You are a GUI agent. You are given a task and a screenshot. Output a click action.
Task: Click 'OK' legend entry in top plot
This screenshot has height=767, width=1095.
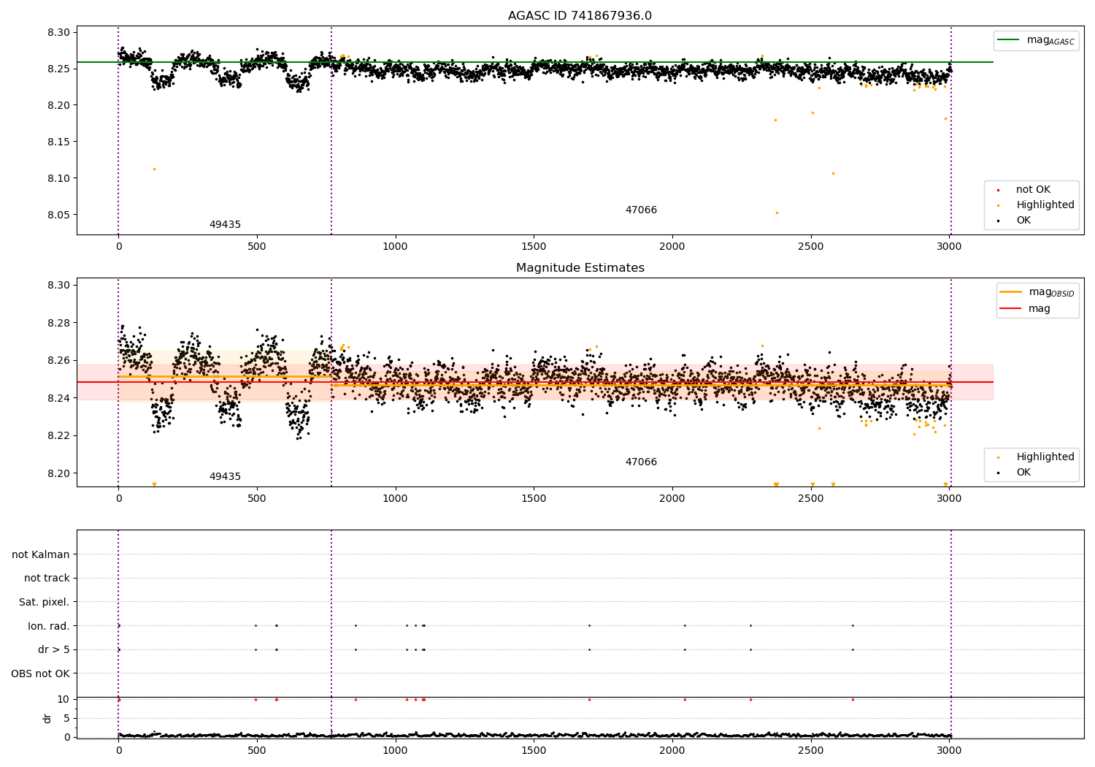[x=1023, y=221]
